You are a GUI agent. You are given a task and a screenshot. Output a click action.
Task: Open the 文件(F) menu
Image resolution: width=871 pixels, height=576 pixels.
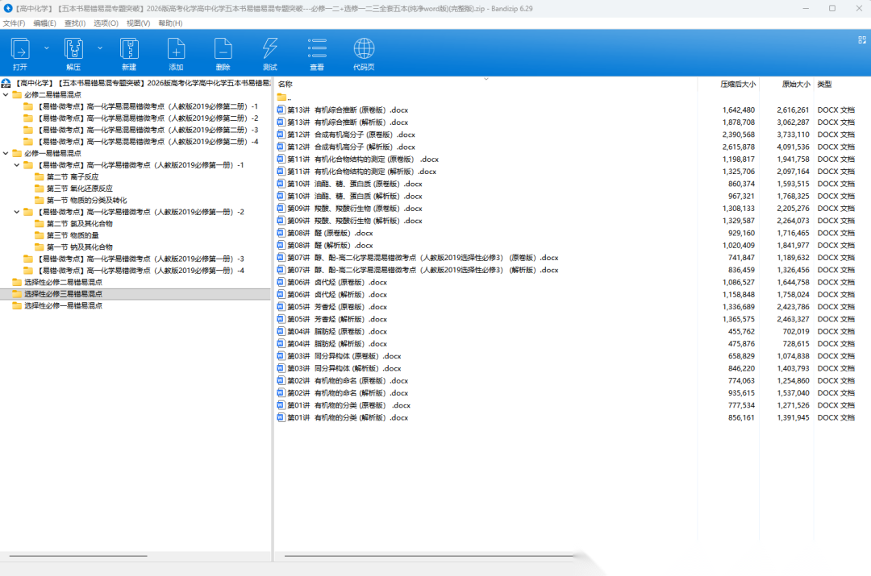coord(14,23)
